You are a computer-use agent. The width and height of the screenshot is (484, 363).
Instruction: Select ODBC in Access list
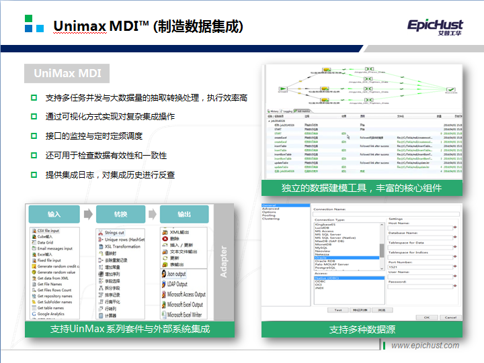pyautogui.click(x=320, y=281)
